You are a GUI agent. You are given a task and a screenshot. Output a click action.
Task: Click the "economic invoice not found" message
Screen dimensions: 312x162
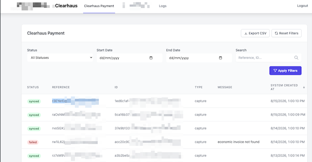point(238,142)
